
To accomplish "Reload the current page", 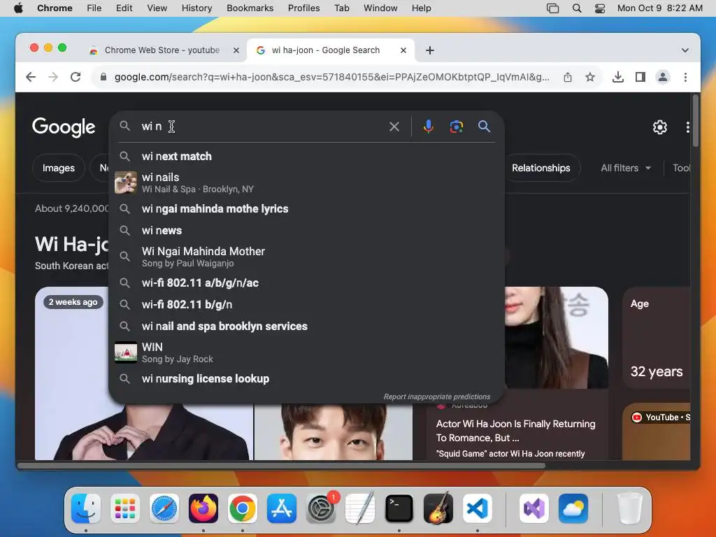I will [76, 77].
